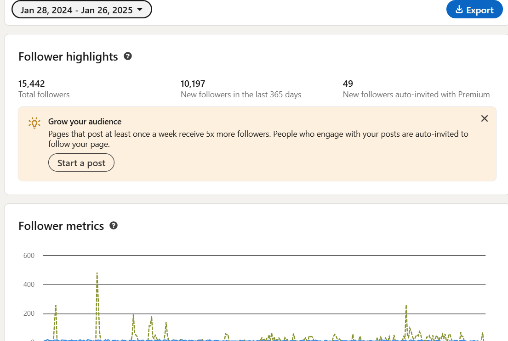Click the lightbulb icon in the banner
Screen dimensions: 508x341
coord(34,123)
